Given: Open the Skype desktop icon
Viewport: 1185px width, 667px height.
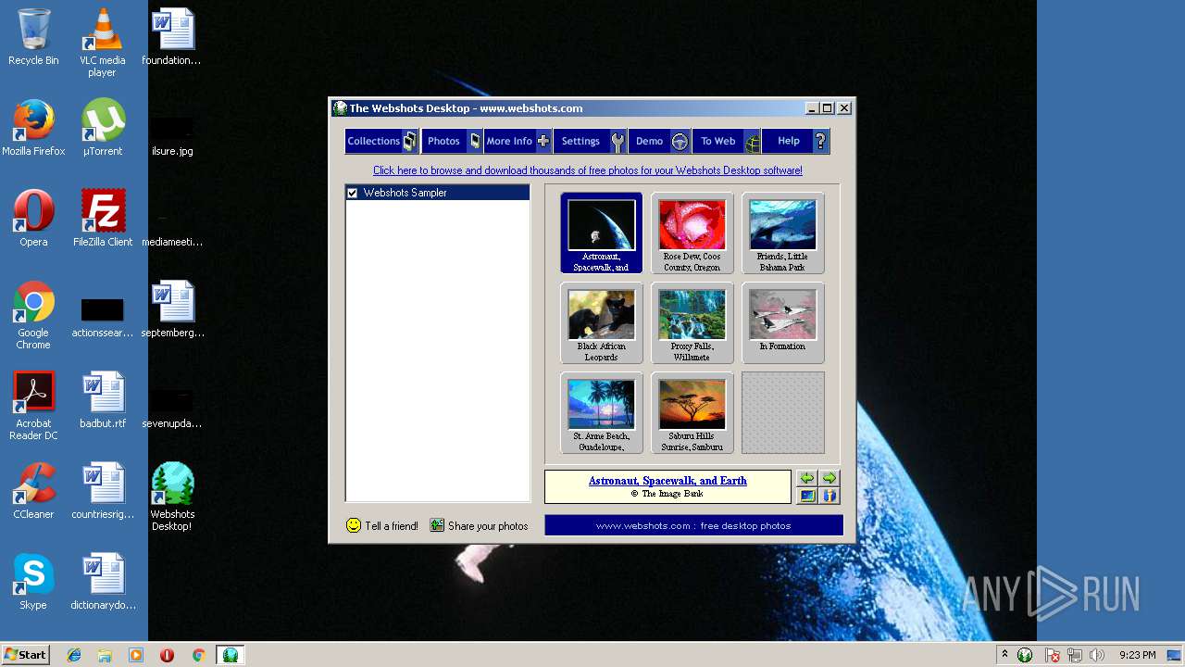Looking at the screenshot, I should [33, 583].
